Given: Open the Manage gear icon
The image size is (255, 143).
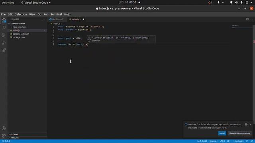Looking at the screenshot, I should 4,135.
